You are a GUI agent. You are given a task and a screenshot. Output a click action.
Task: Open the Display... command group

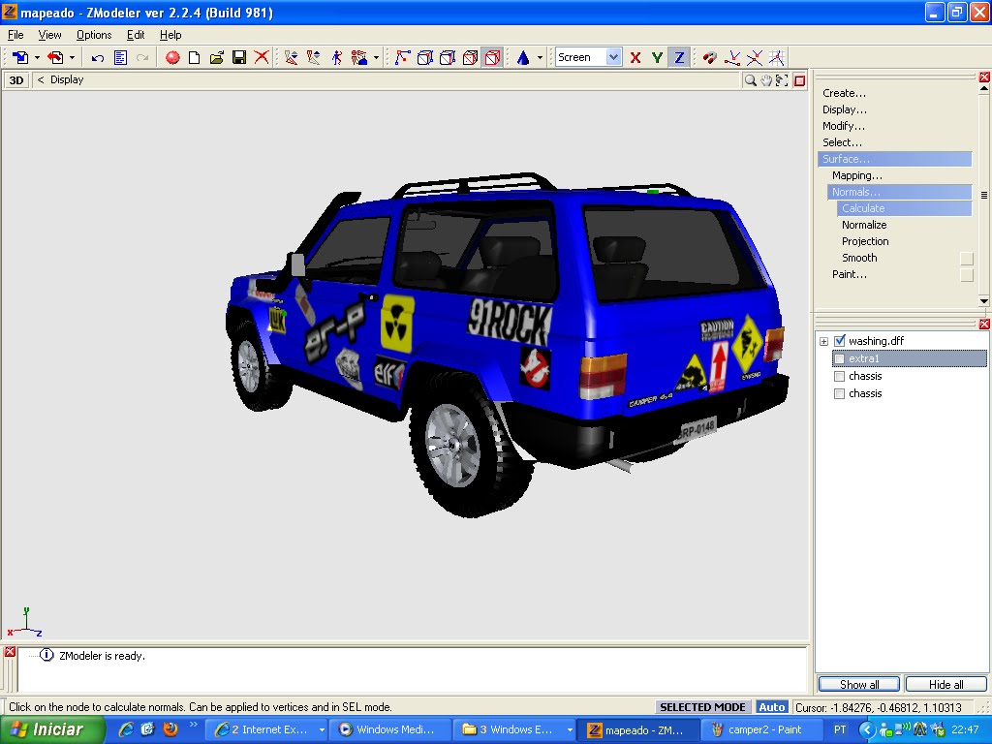pyautogui.click(x=845, y=109)
